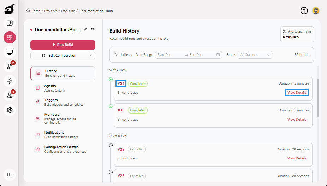Click the build history vertical scrollbar
Image resolution: width=327 pixels, height=186 pixels.
click(318, 98)
